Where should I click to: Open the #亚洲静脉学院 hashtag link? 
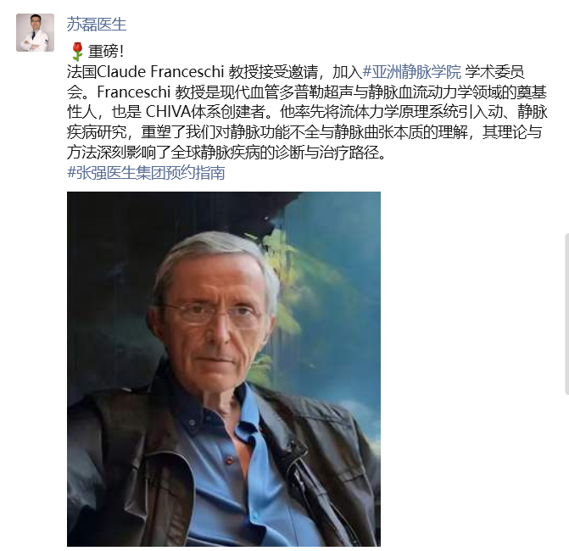tap(412, 72)
